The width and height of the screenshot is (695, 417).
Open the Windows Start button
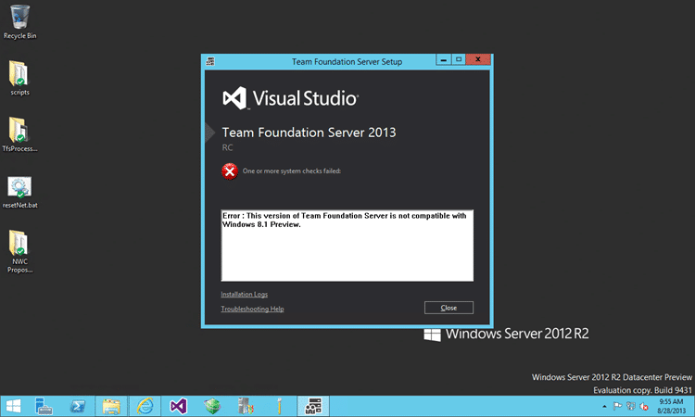[x=13, y=406]
